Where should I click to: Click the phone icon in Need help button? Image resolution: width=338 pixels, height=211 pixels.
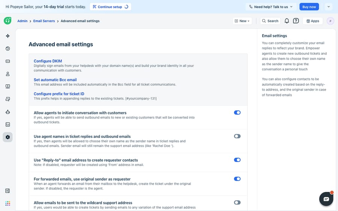[x=251, y=7]
